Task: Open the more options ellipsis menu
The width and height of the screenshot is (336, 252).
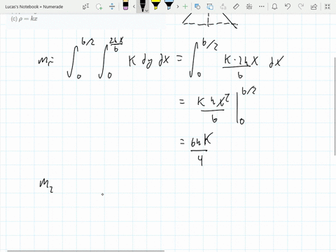Action: pos(262,6)
